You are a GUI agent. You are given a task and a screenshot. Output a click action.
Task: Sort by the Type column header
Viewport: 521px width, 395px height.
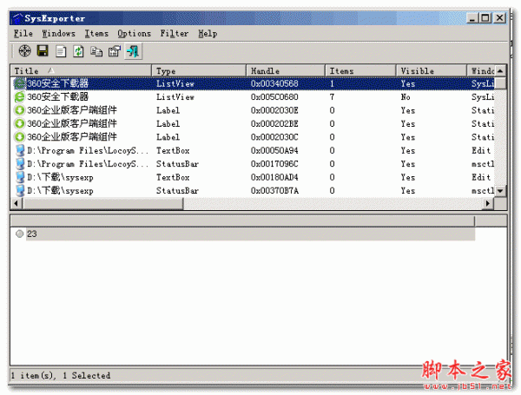pos(199,71)
